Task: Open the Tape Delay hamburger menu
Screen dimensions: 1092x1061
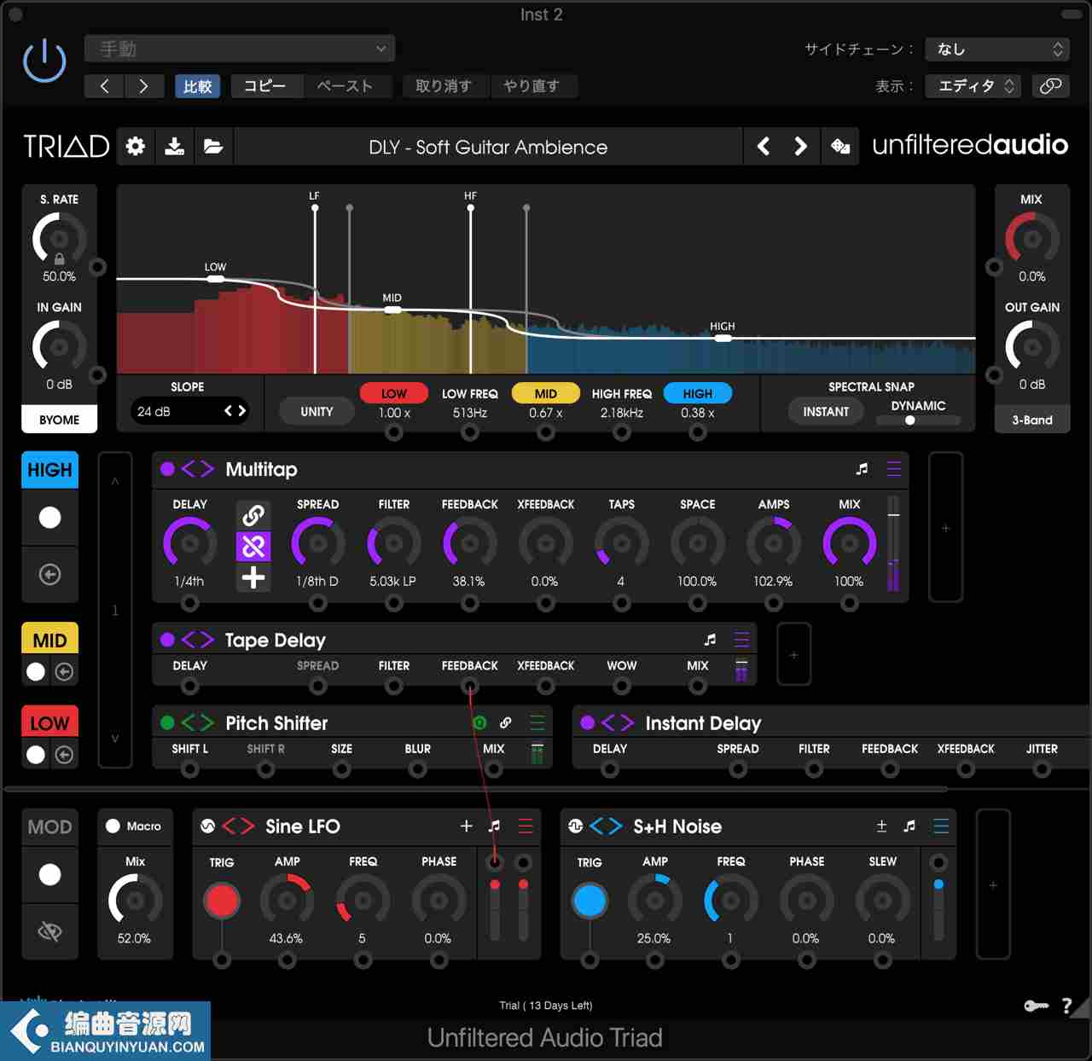Action: point(742,639)
